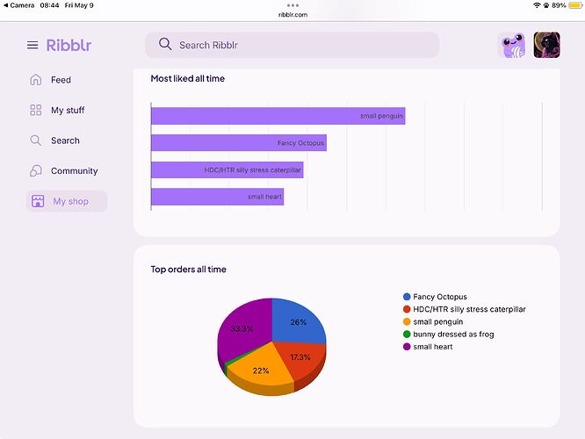This screenshot has width=585, height=439.
Task: Go to Feed in sidebar
Action: click(61, 80)
